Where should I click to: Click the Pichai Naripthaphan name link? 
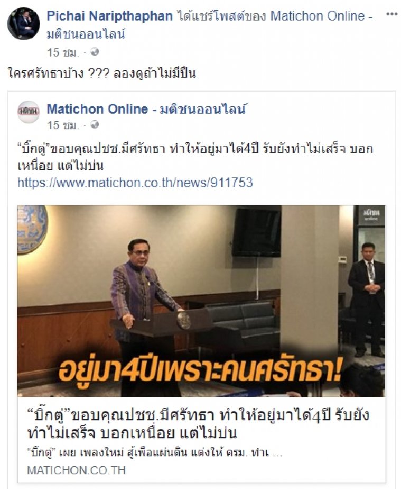point(109,16)
